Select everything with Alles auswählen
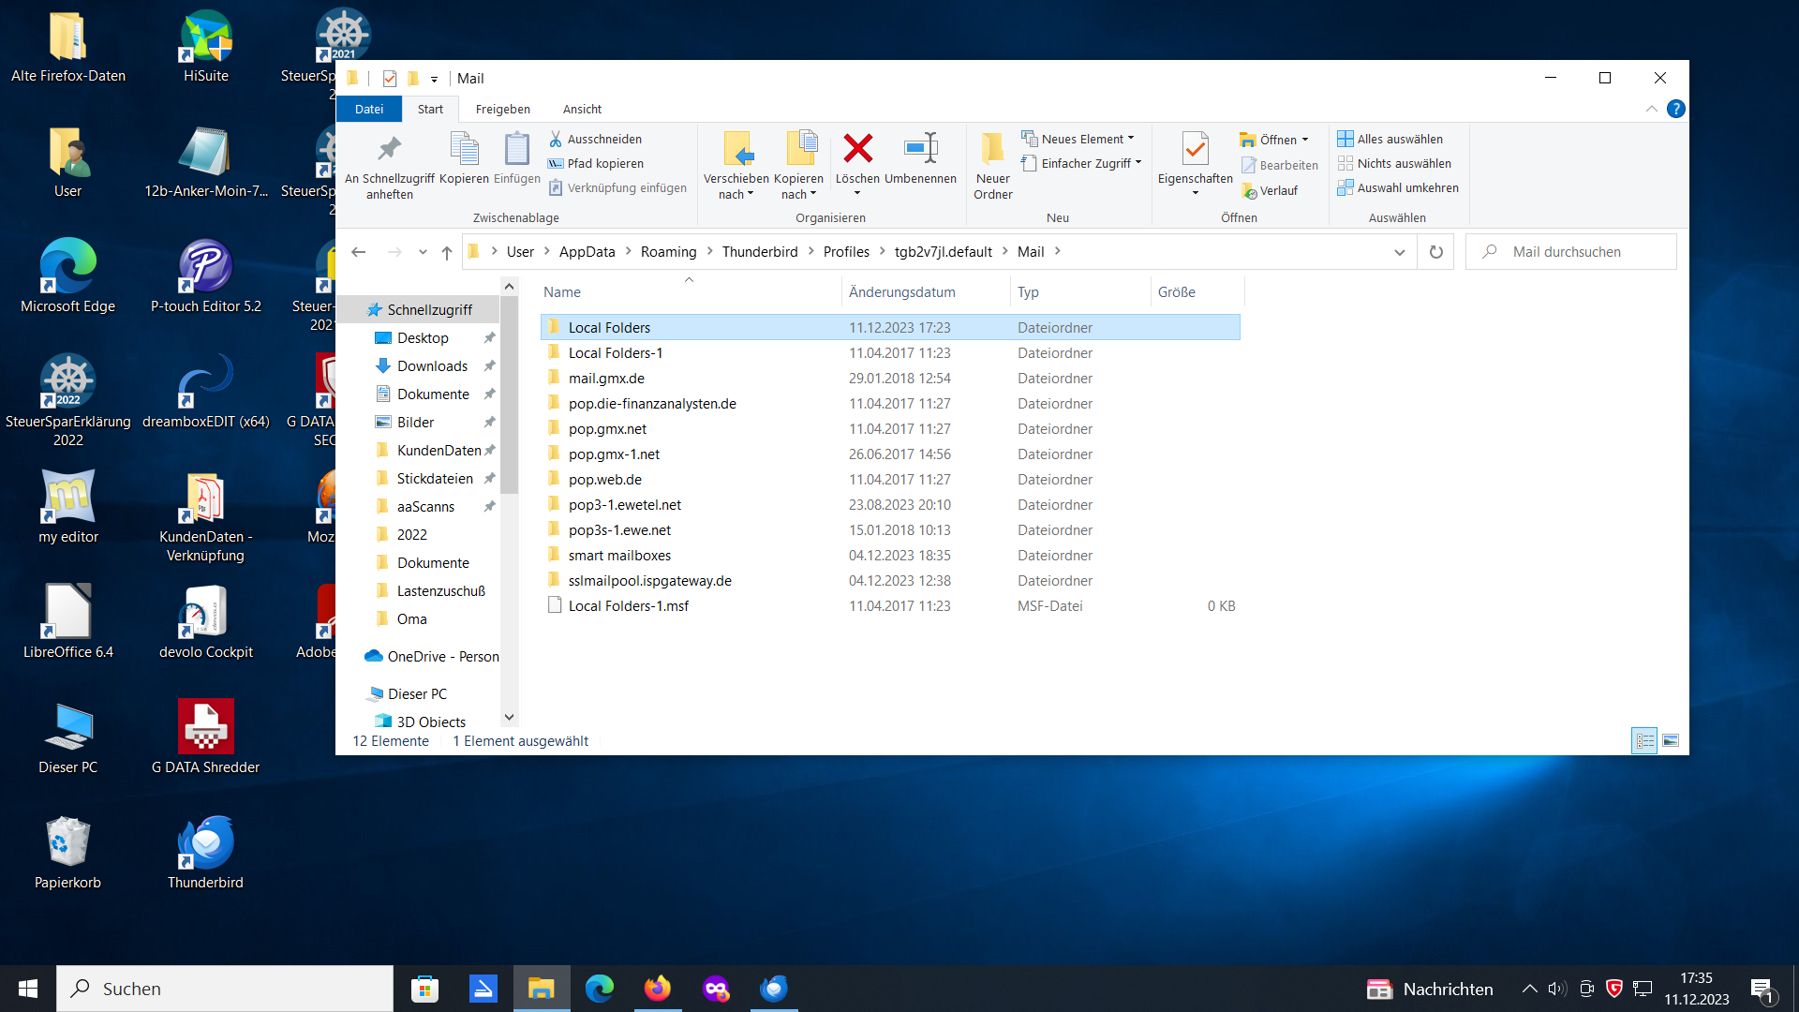 pos(1390,139)
